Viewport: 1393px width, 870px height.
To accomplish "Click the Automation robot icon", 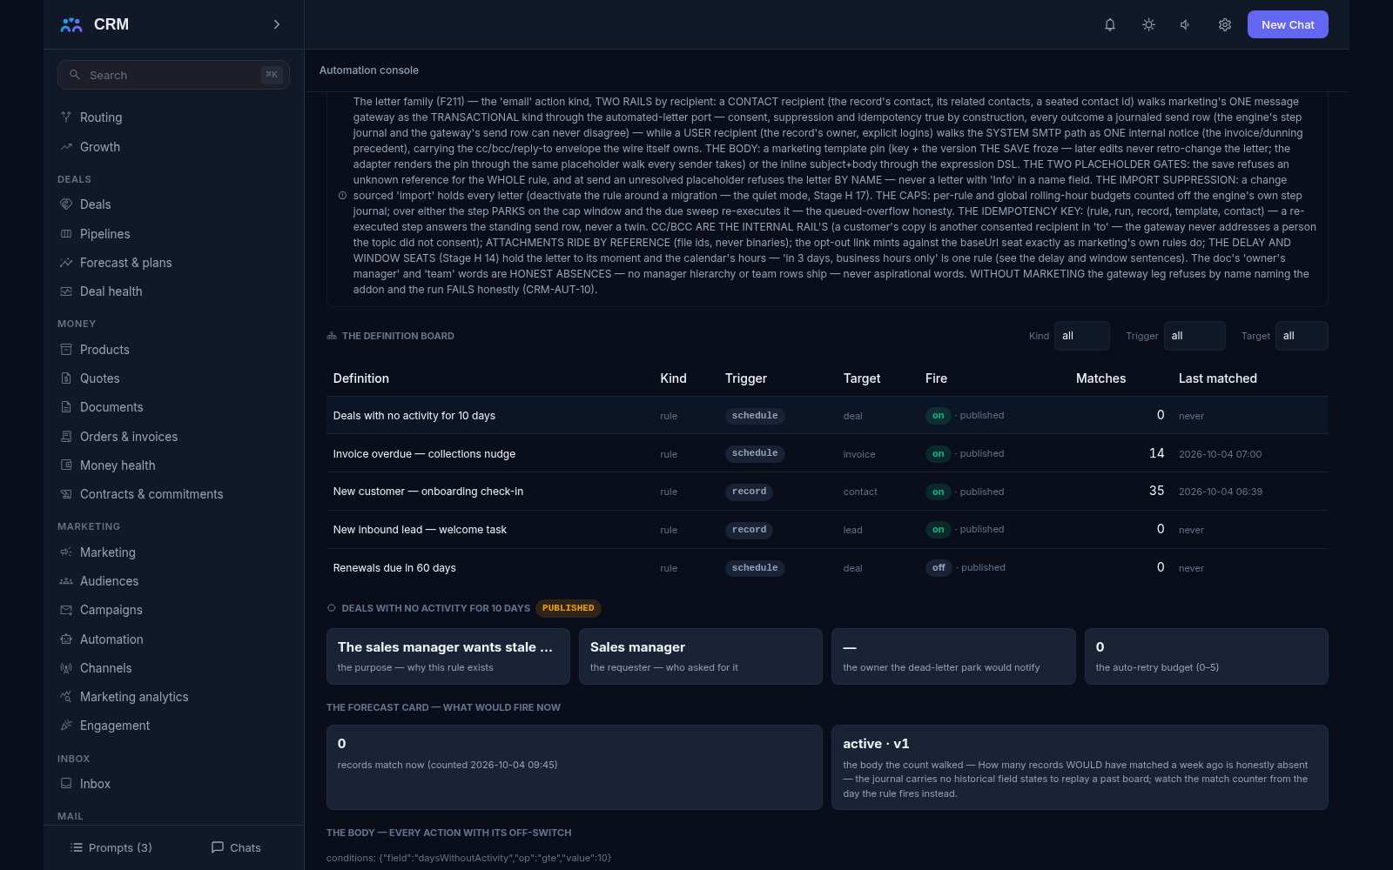I will coord(66,639).
